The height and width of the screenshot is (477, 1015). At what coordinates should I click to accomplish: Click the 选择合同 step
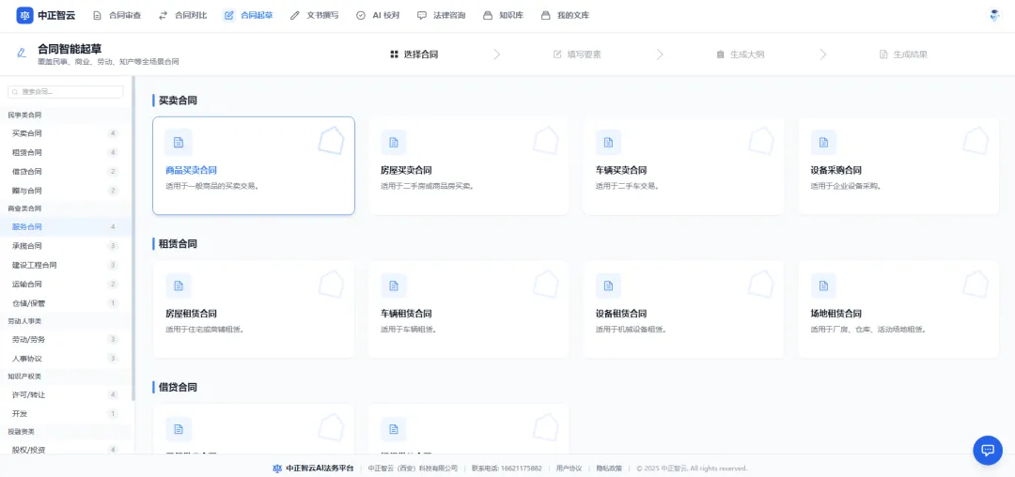point(414,54)
